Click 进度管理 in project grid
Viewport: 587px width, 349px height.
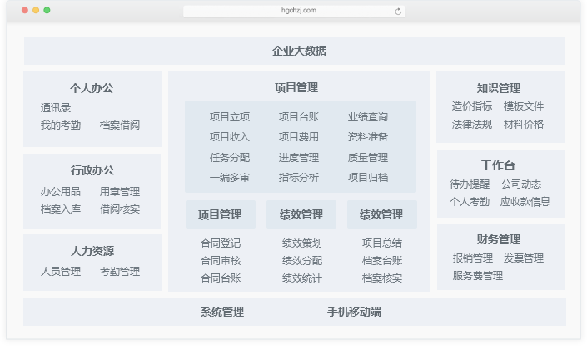point(298,157)
